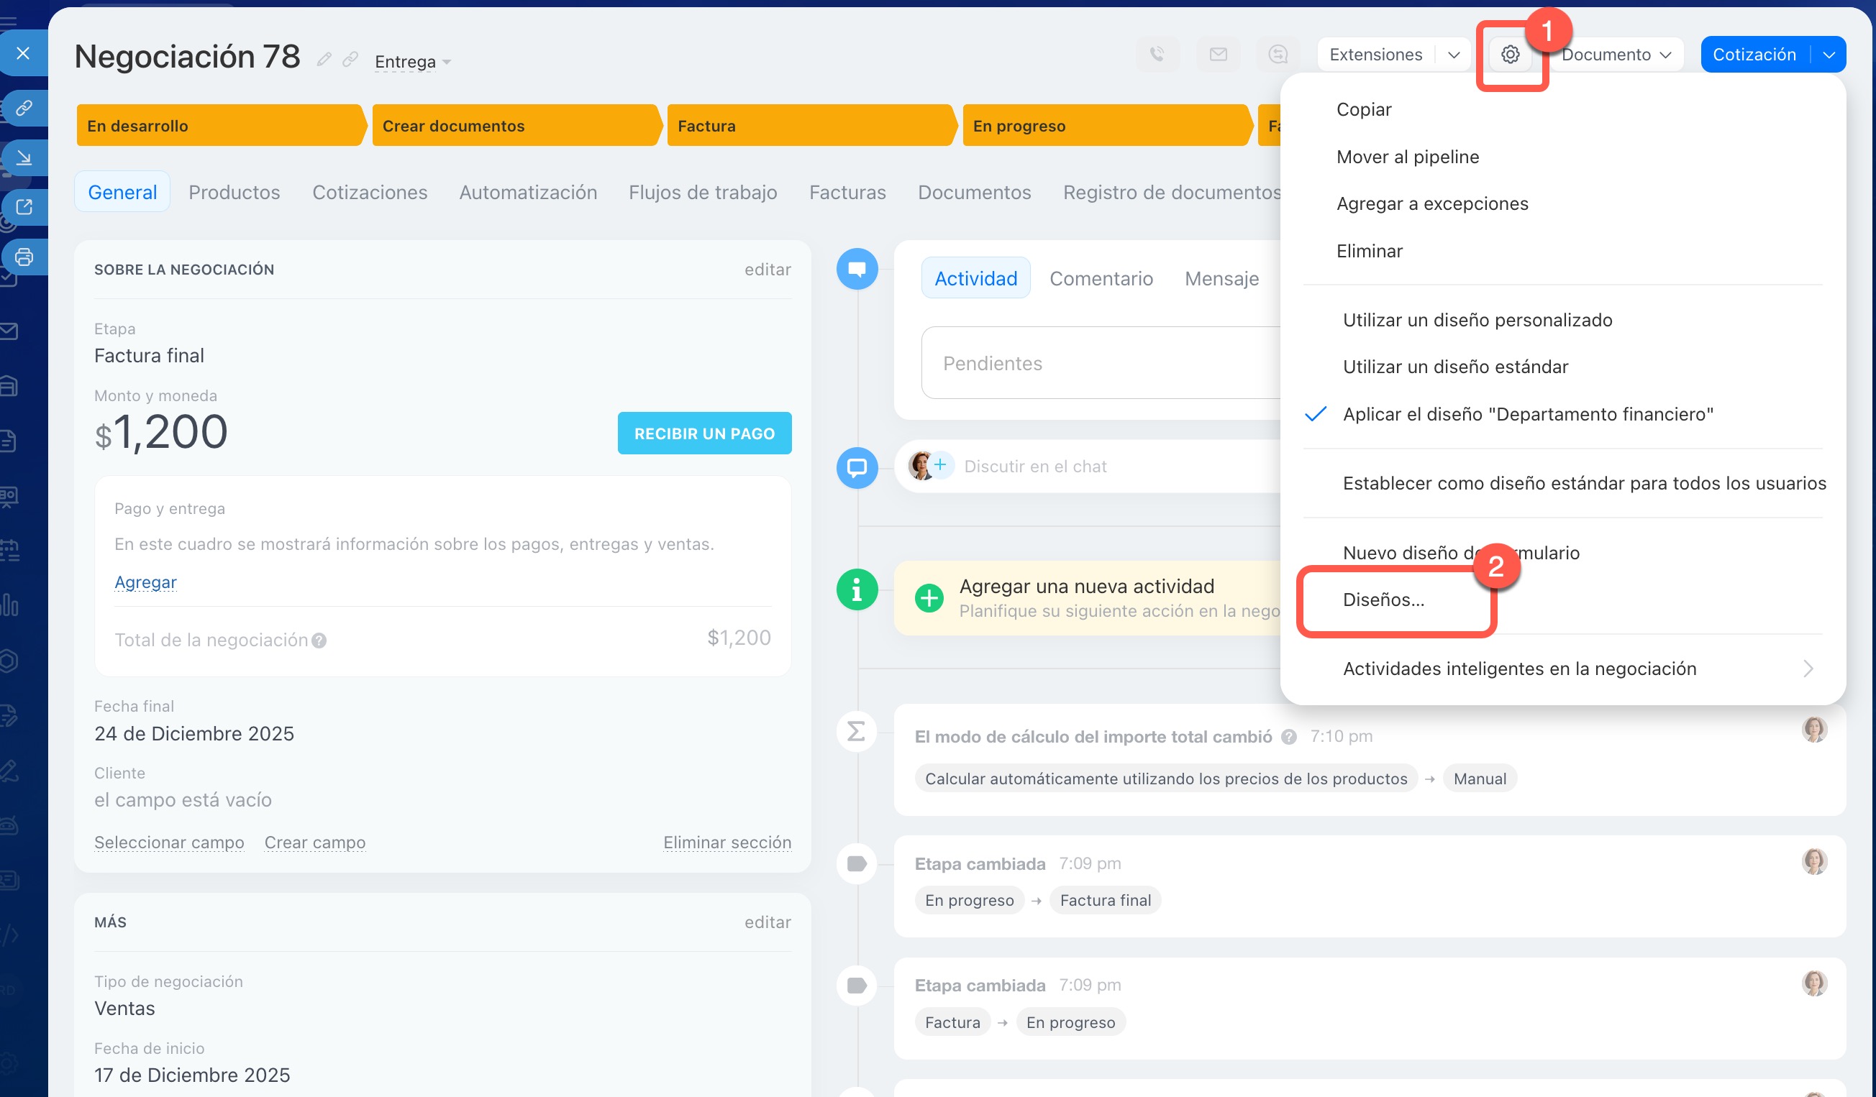The width and height of the screenshot is (1876, 1097).
Task: Expand the Extensiones dropdown arrow
Action: (x=1453, y=55)
